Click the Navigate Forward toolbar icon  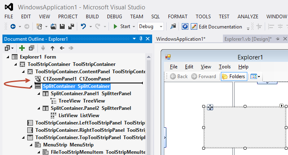coord(27,26)
